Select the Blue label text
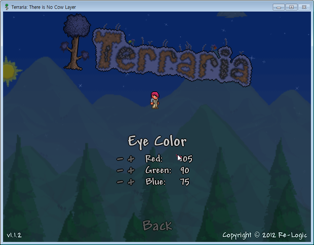This screenshot has height=245, width=314. click(155, 182)
